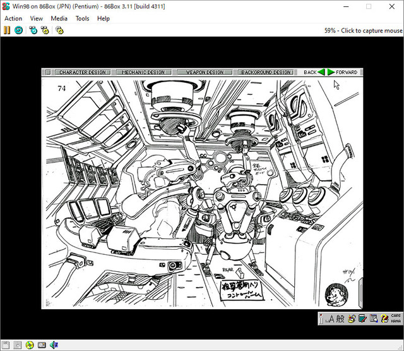Click the ACPI shutdown icon in toolbar
The height and width of the screenshot is (351, 404).
click(x=59, y=30)
